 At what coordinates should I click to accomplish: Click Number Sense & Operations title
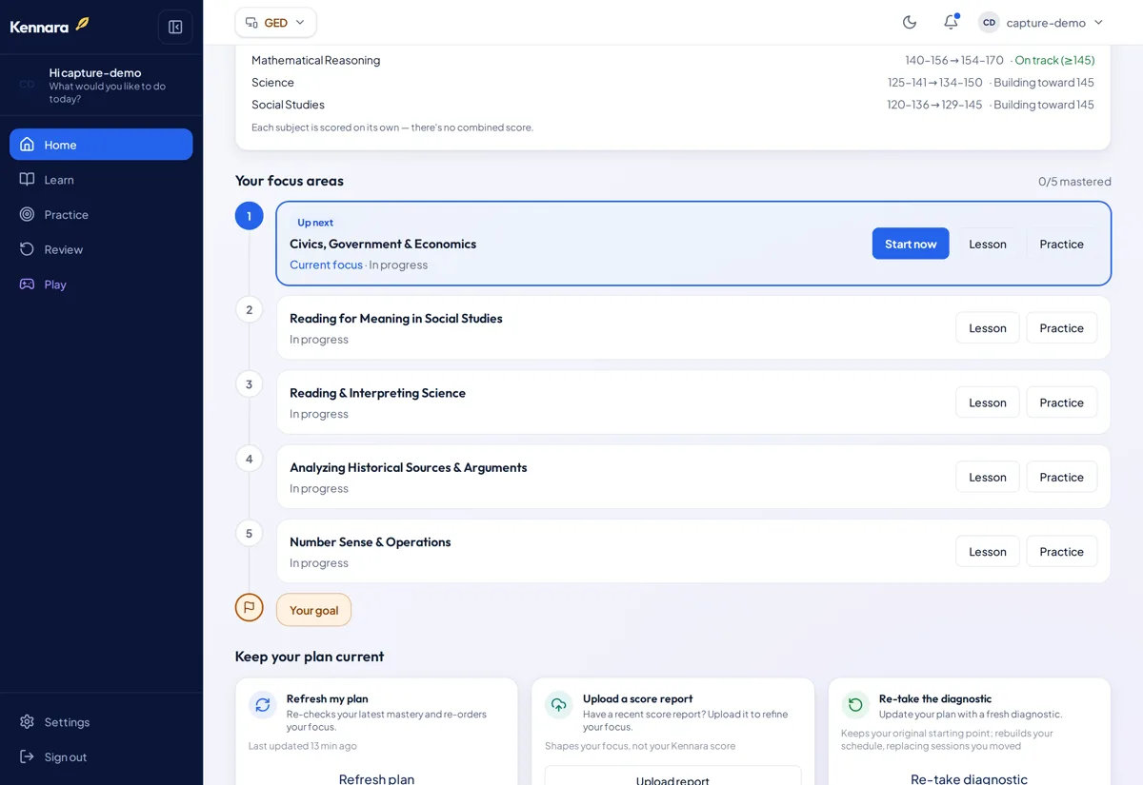(x=371, y=541)
